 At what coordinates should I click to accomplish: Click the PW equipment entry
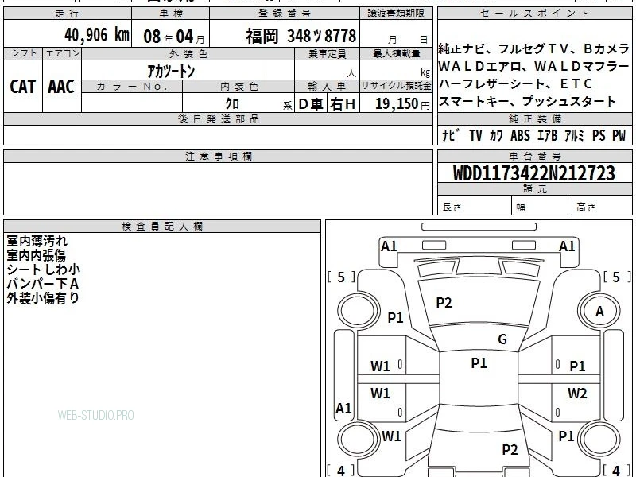pos(619,135)
